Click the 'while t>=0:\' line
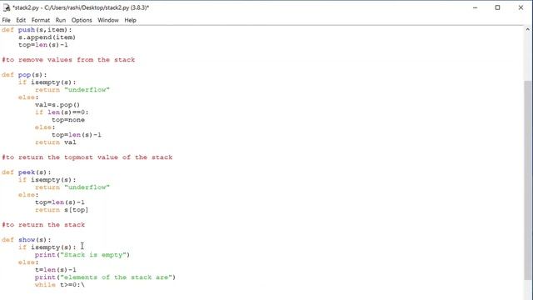533x300 pixels. tap(59, 285)
